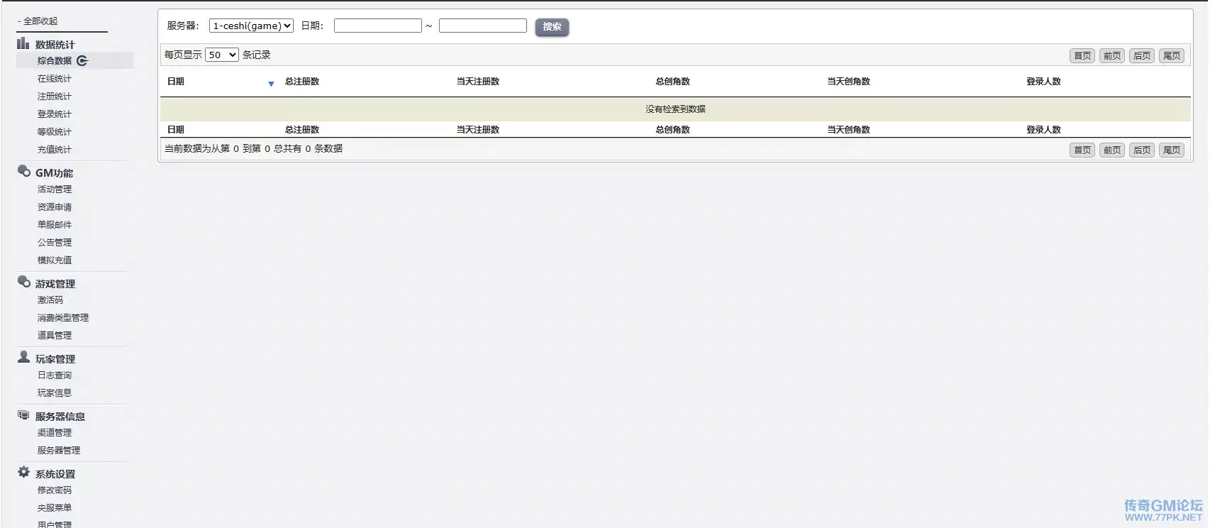Image resolution: width=1210 pixels, height=528 pixels.
Task: Open the 激活码 menu item
Action: (x=50, y=300)
